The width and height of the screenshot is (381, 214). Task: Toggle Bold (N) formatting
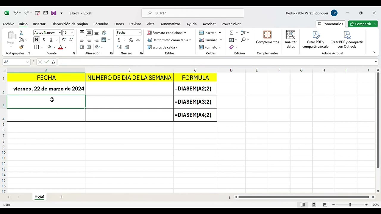[37, 40]
